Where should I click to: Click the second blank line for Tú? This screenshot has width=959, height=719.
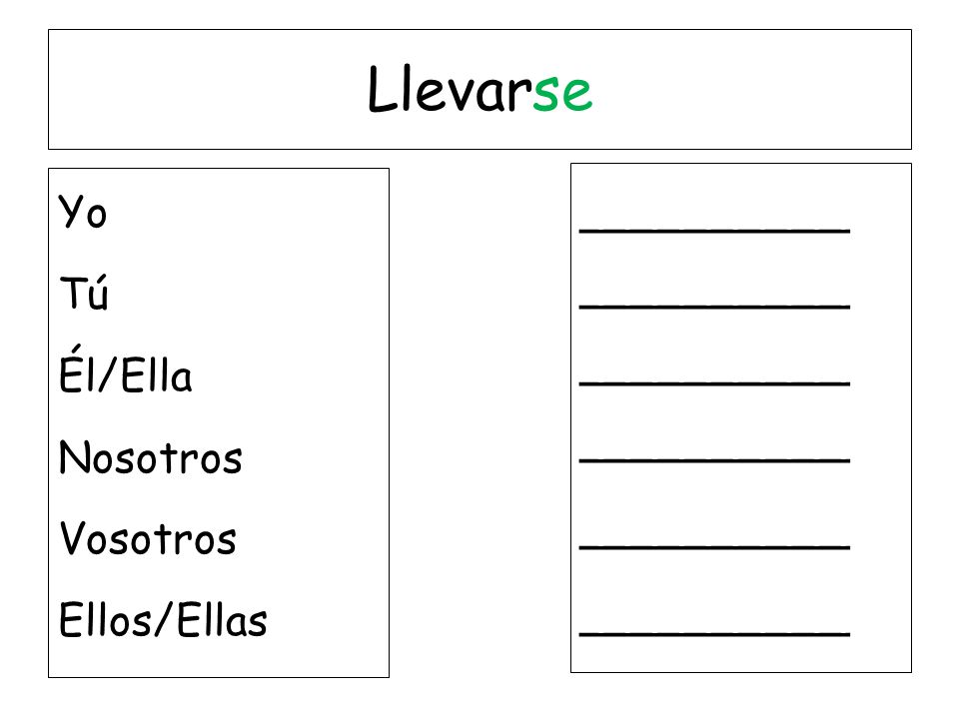tap(714, 307)
